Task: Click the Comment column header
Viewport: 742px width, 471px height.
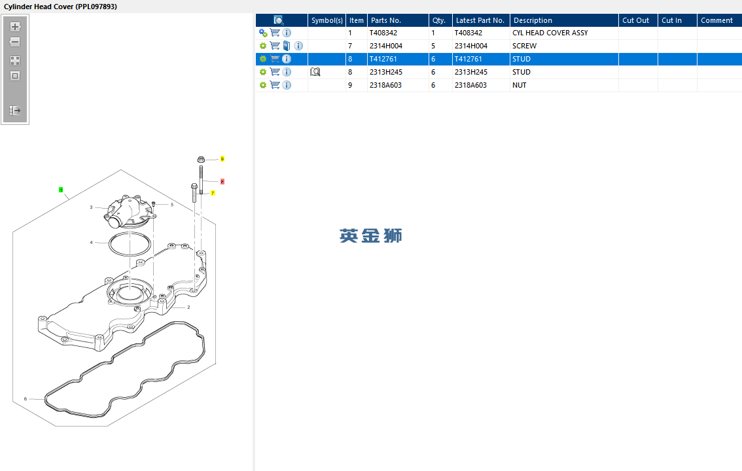Action: pyautogui.click(x=719, y=20)
